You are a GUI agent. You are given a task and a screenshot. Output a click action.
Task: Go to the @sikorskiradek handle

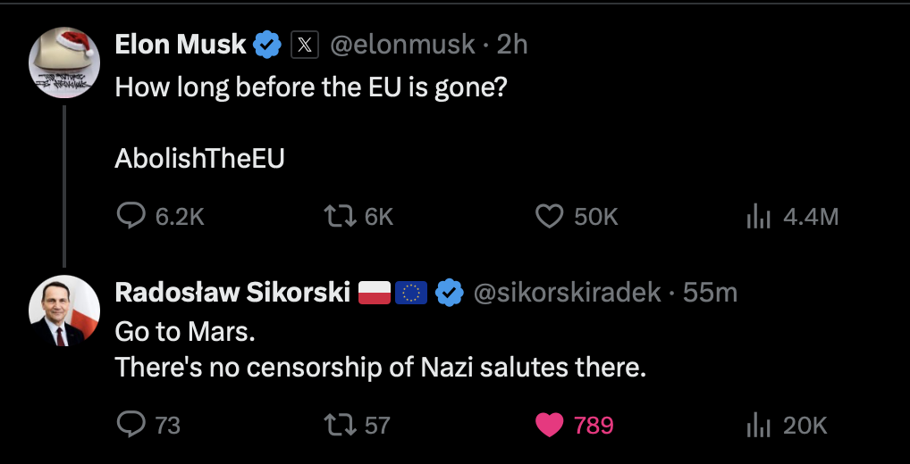click(567, 292)
